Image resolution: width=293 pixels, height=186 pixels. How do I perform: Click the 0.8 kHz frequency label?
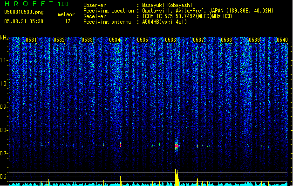[4, 130]
